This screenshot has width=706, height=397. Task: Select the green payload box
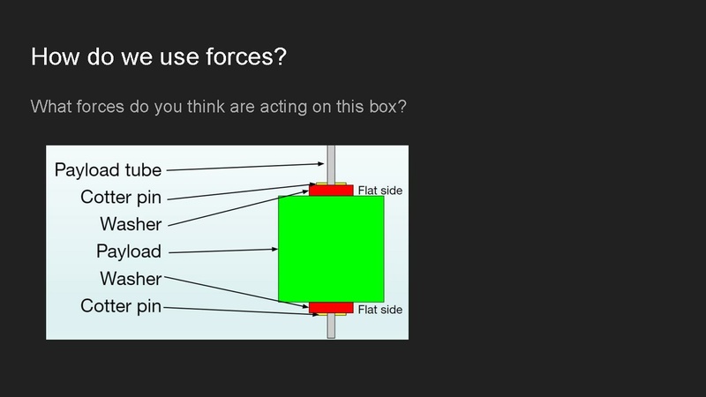coord(331,249)
